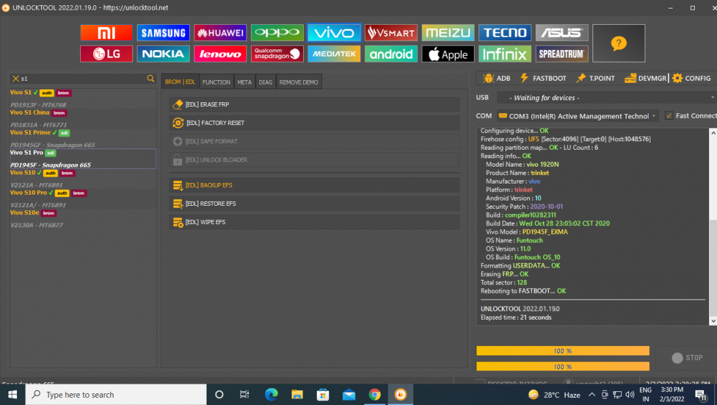Choose the Apple brand tile
Image resolution: width=717 pixels, height=405 pixels.
448,54
